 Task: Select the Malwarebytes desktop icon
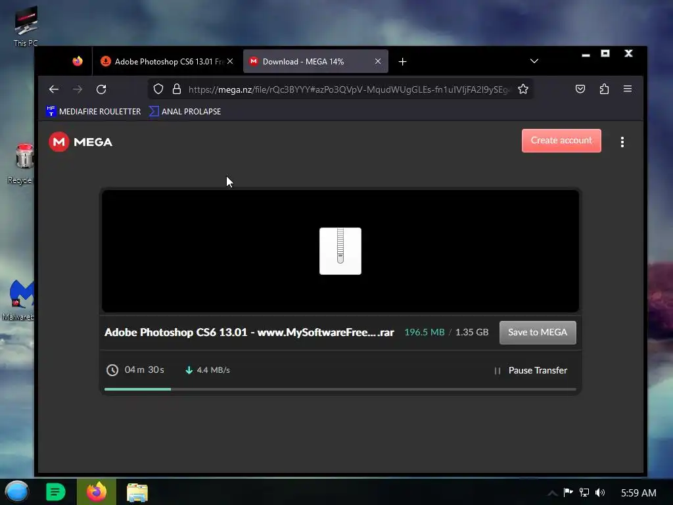(x=18, y=300)
